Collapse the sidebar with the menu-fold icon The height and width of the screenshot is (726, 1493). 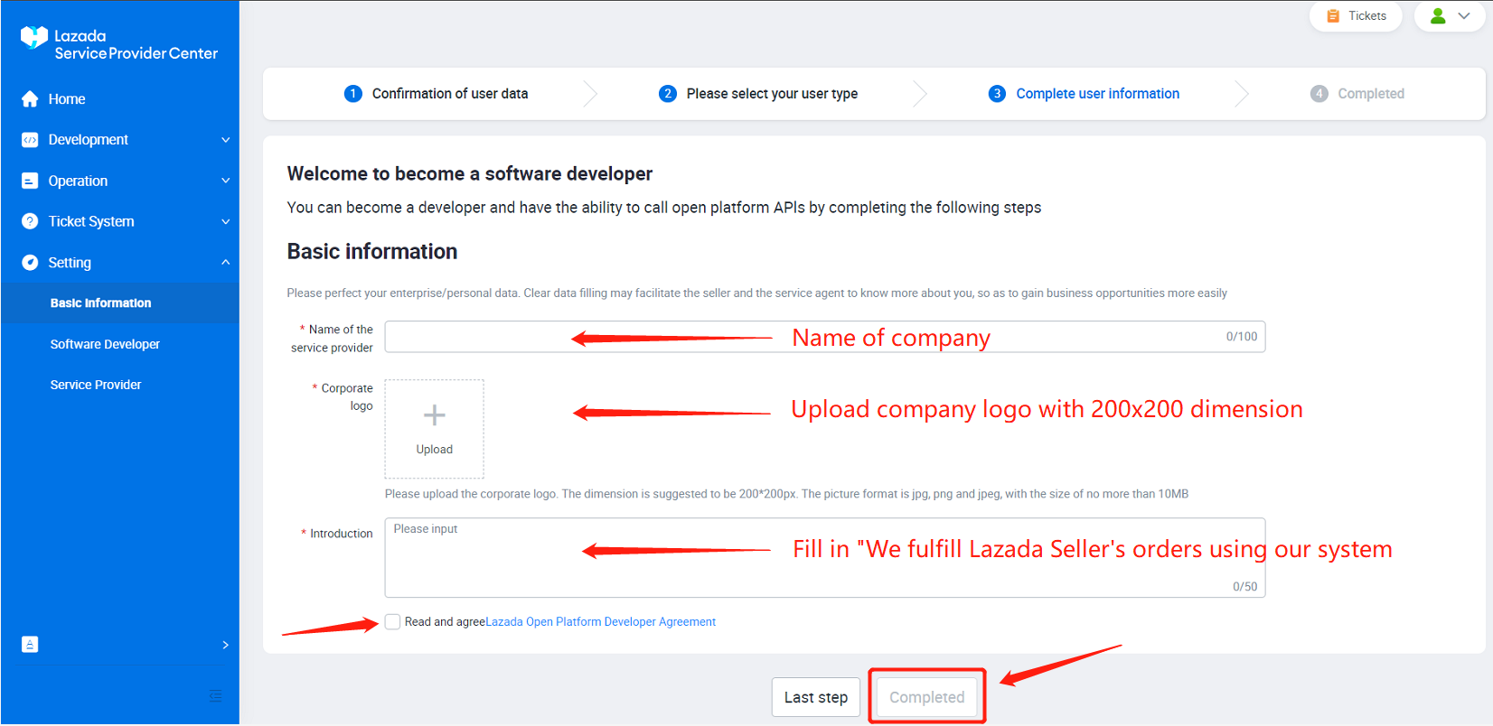pyautogui.click(x=215, y=695)
